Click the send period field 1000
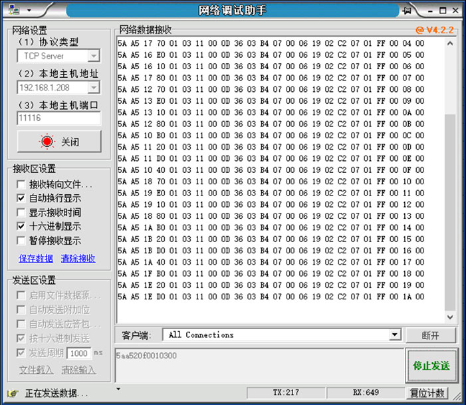The width and height of the screenshot is (466, 405). (x=79, y=353)
